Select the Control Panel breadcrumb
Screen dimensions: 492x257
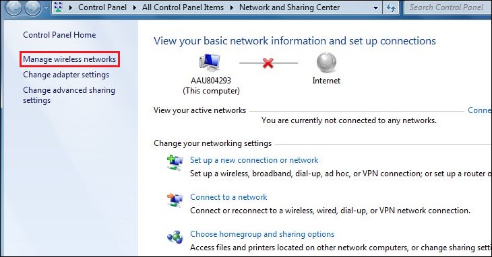coord(102,7)
